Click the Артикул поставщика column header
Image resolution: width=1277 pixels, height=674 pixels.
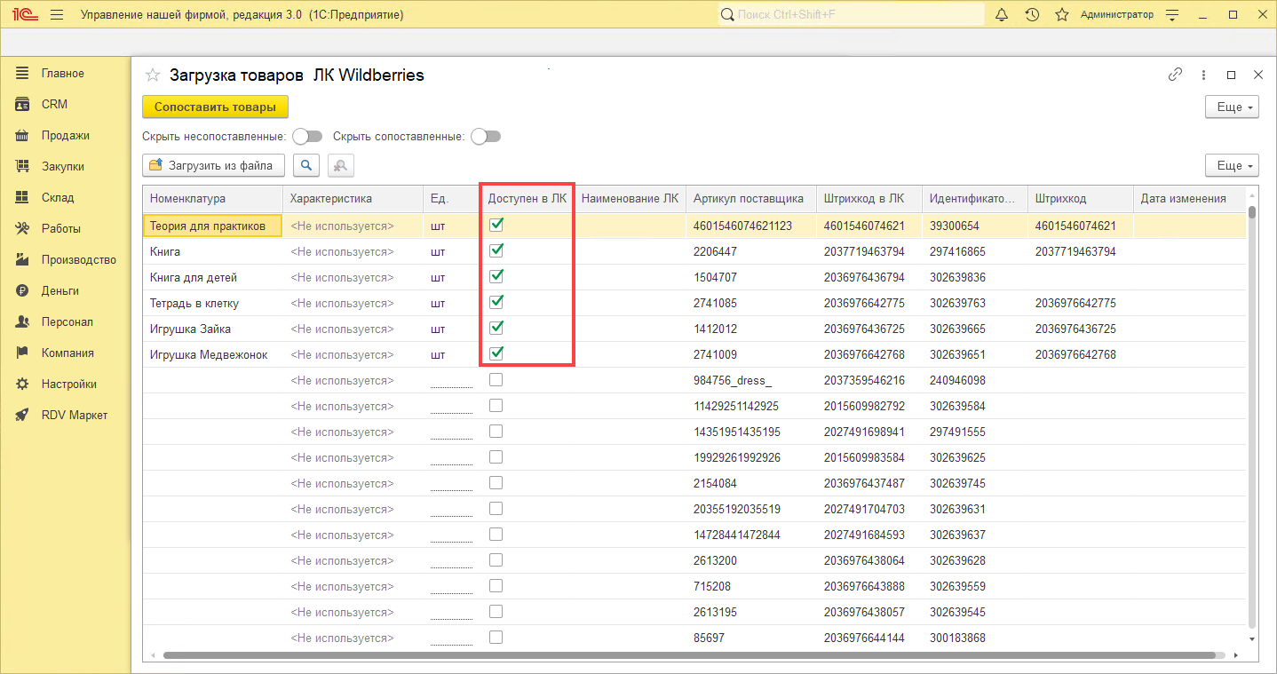[x=750, y=199]
